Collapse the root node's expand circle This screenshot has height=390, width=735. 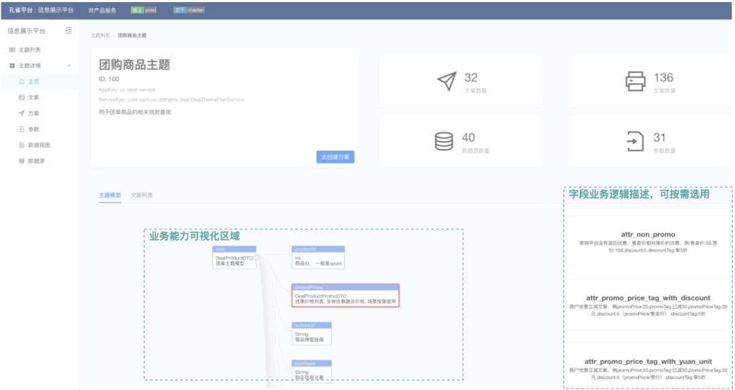pyautogui.click(x=256, y=257)
